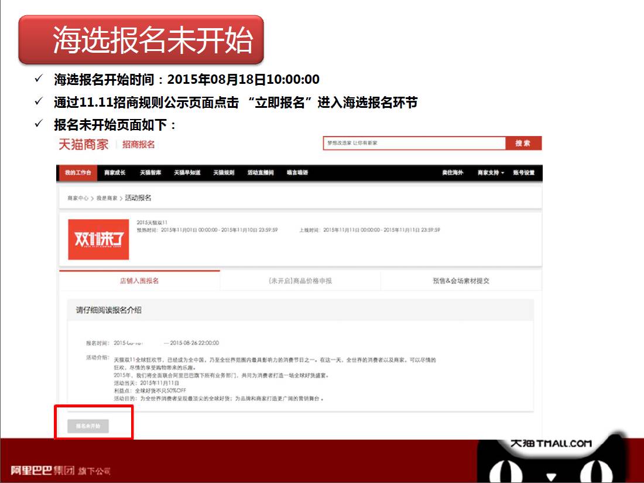Open 活动直播间 in the nav bar

coord(261,173)
